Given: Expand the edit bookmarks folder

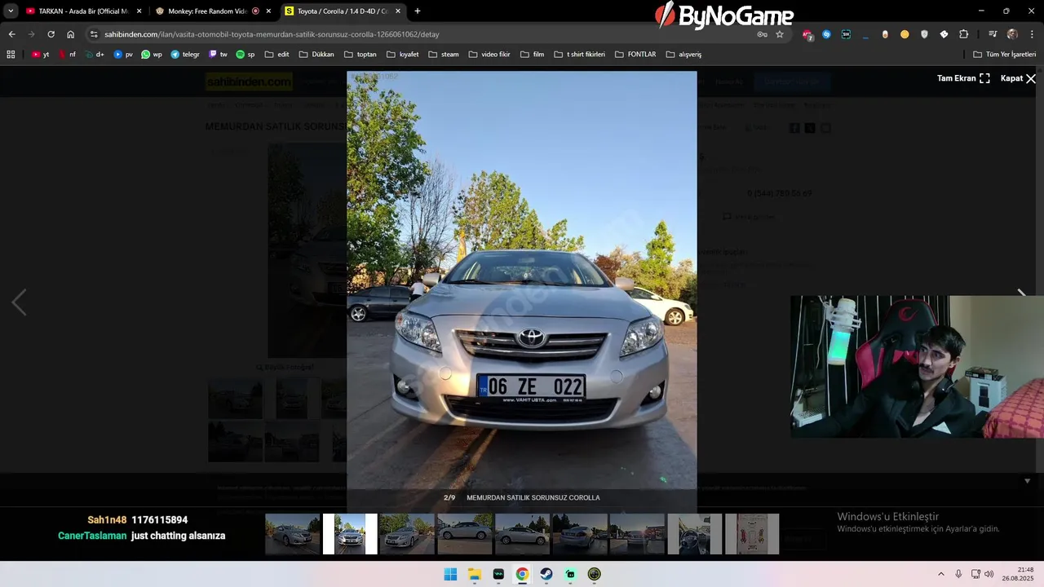Looking at the screenshot, I should tap(276, 54).
